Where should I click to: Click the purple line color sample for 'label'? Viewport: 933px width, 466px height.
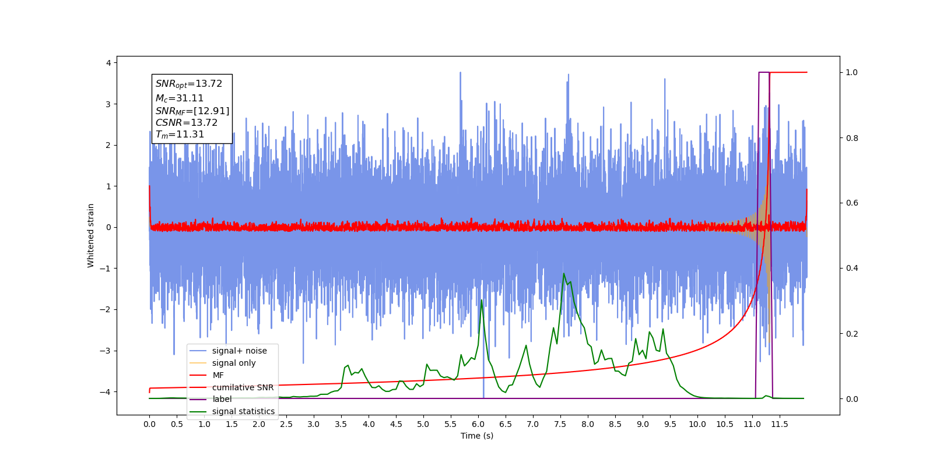pos(198,399)
